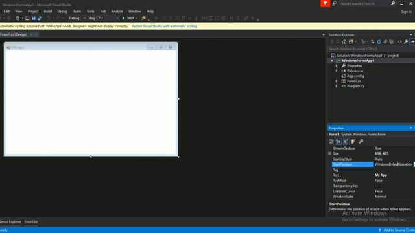415x233 pixels.
Task: Select the TopMost property row
Action: pos(373,181)
